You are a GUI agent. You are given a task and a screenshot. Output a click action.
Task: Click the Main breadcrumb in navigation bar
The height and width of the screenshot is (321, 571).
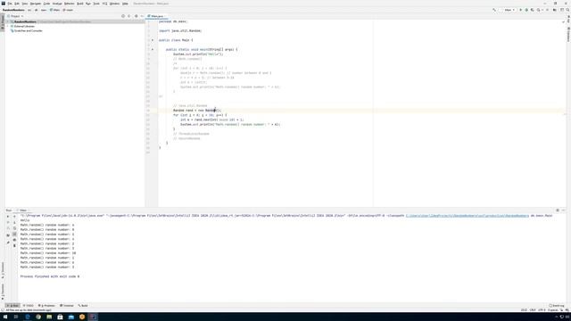click(54, 10)
